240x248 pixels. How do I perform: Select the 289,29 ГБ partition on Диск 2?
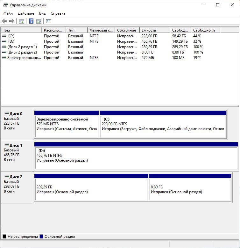pos(91,187)
